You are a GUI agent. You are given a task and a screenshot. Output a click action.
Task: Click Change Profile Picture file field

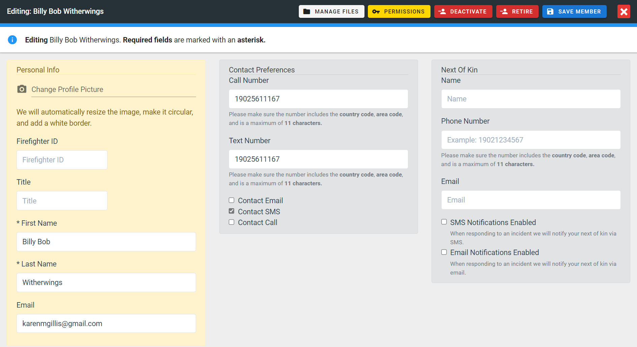pos(113,90)
